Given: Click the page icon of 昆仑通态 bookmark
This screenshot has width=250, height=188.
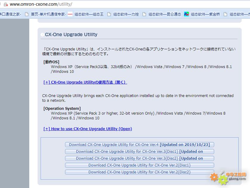Looking at the screenshot, I should 144,14.
